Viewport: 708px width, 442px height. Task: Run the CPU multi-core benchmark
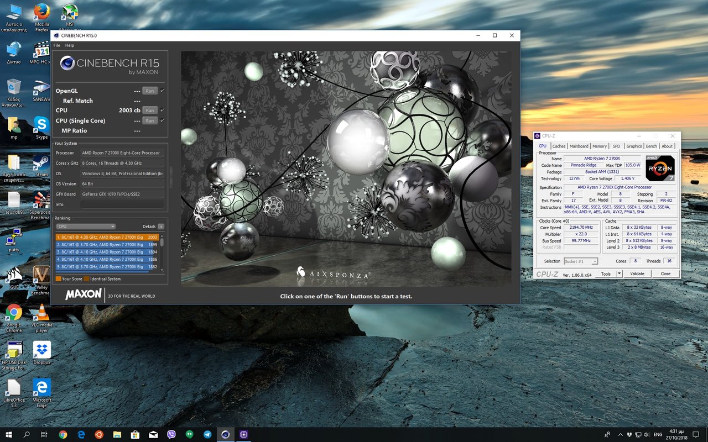[x=150, y=110]
